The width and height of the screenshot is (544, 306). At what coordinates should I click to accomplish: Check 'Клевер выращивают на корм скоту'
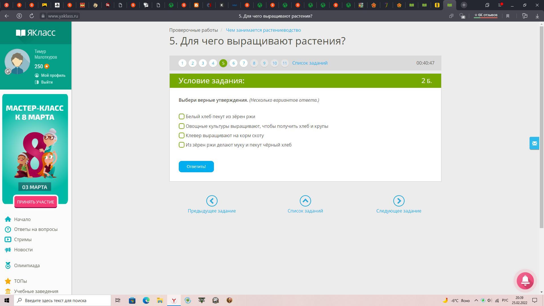coord(182,135)
